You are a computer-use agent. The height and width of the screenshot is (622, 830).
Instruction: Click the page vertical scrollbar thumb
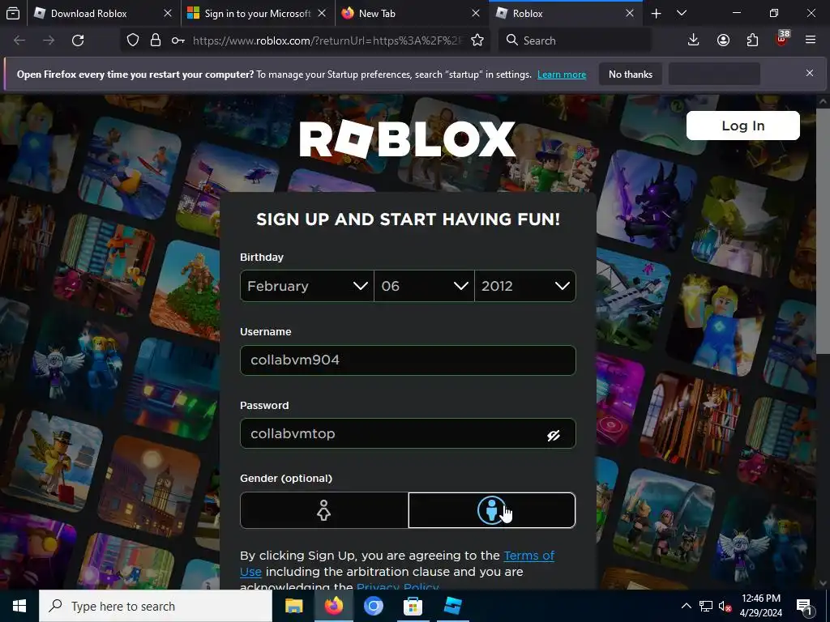(x=822, y=231)
